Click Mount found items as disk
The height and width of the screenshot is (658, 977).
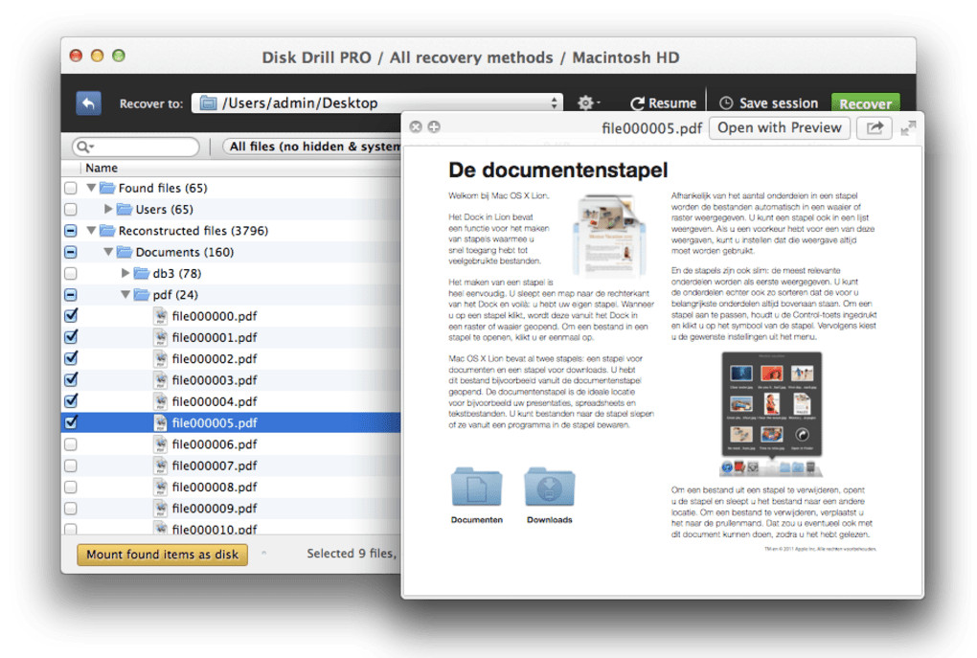162,554
